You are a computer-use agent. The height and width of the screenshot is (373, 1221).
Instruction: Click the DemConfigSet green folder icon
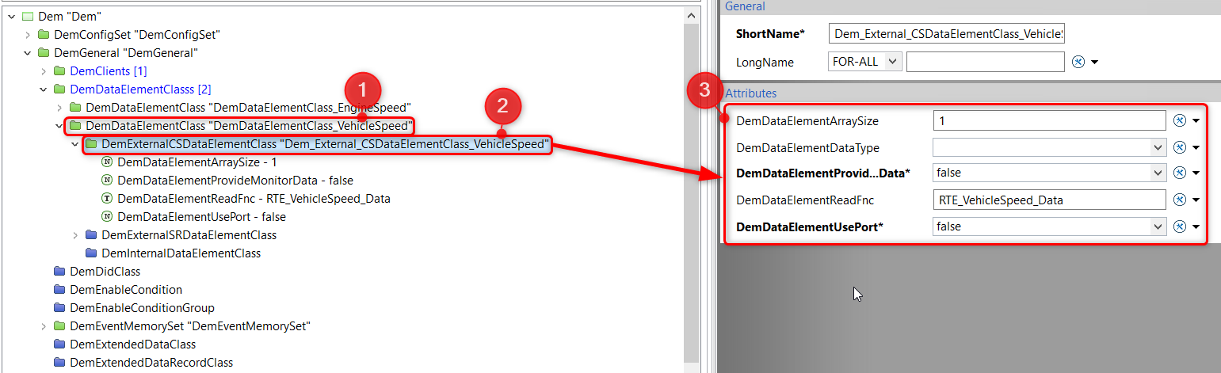point(44,35)
